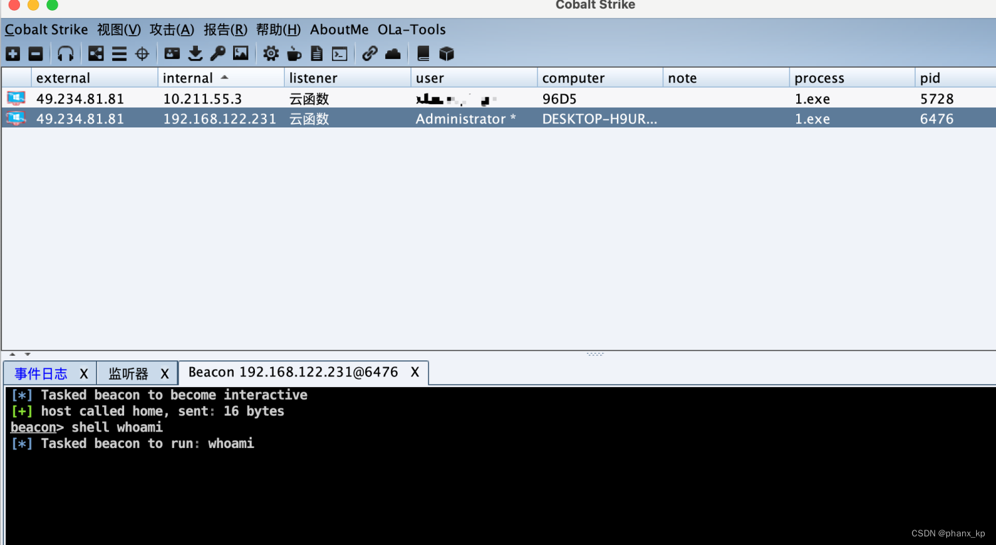996x545 pixels.
Task: Click beacon icon of the 192.168.122.231 row
Action: (16, 118)
